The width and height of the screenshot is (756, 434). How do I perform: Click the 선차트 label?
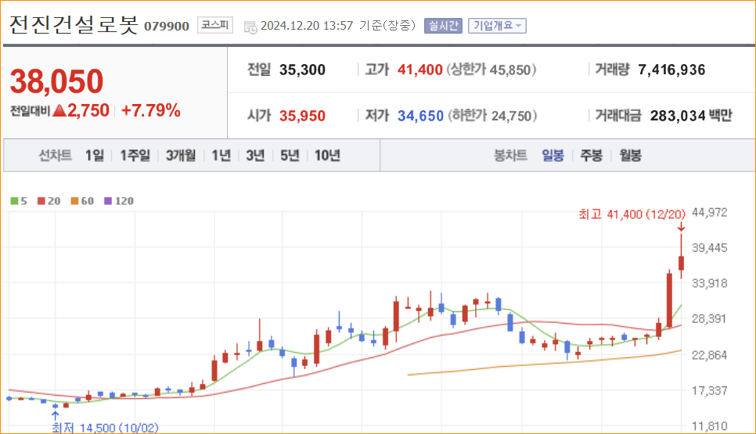pyautogui.click(x=55, y=155)
